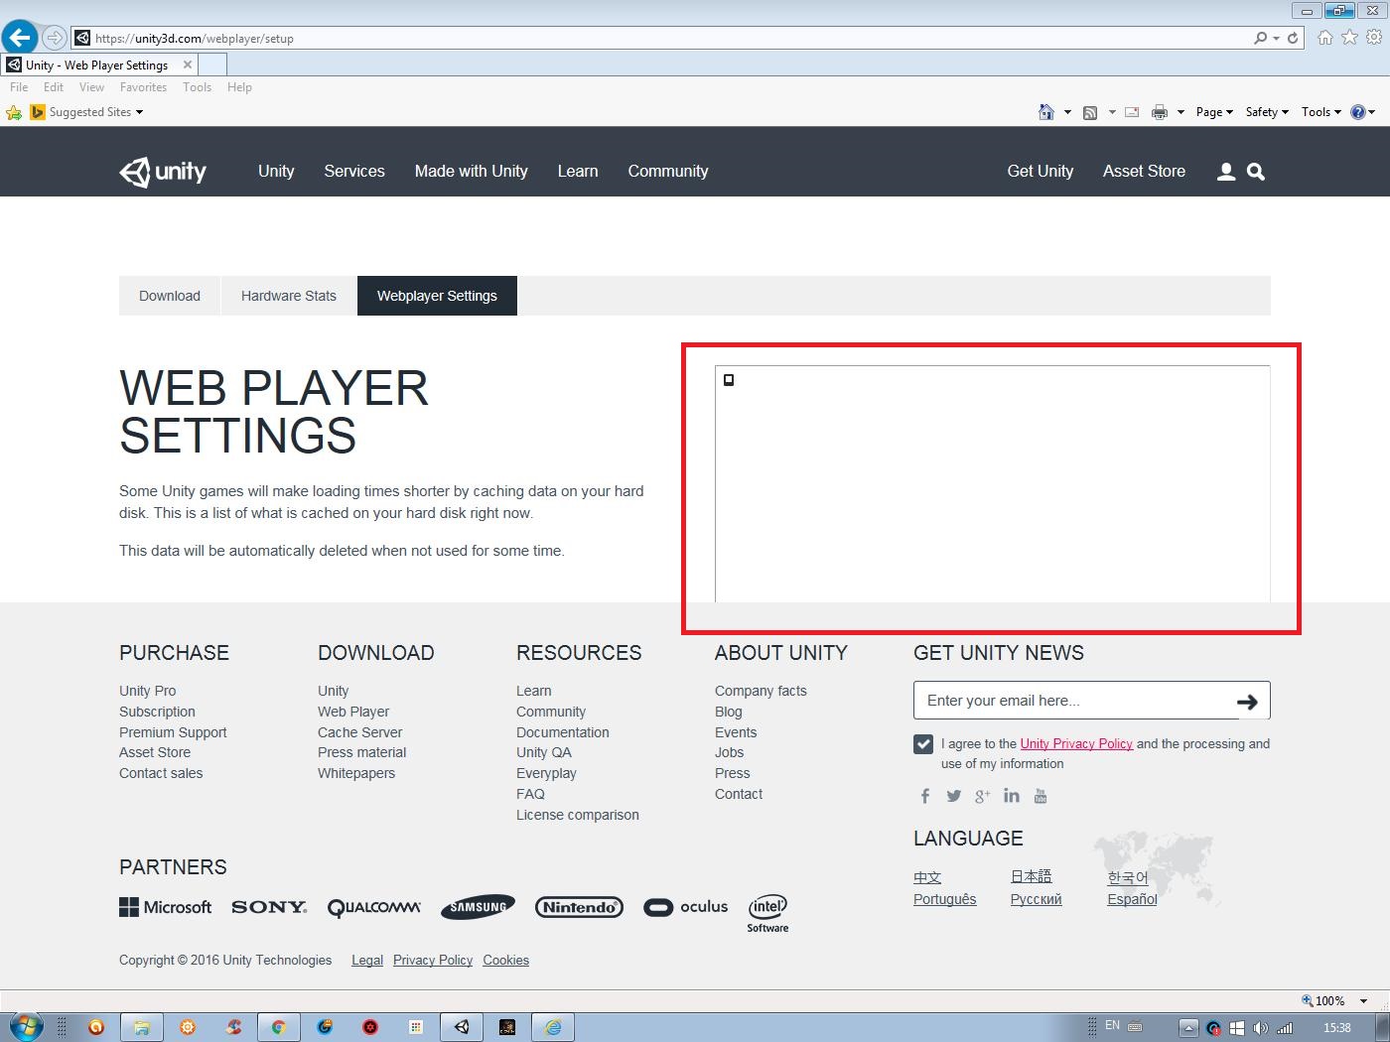The width and height of the screenshot is (1390, 1042).
Task: Open Favorites via the star icon
Action: (x=1349, y=38)
